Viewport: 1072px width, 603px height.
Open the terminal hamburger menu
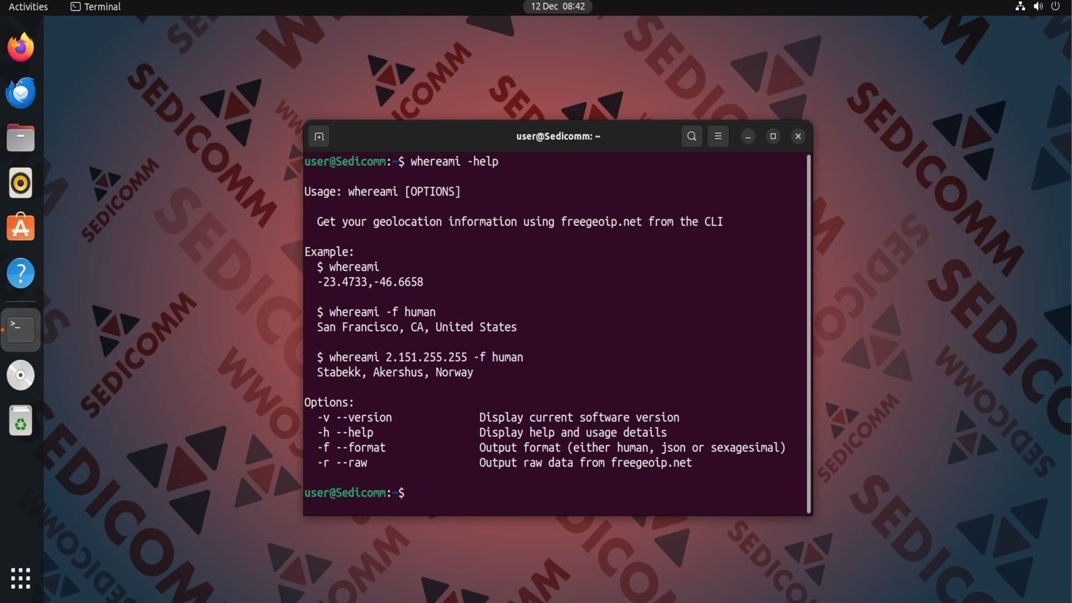point(718,136)
